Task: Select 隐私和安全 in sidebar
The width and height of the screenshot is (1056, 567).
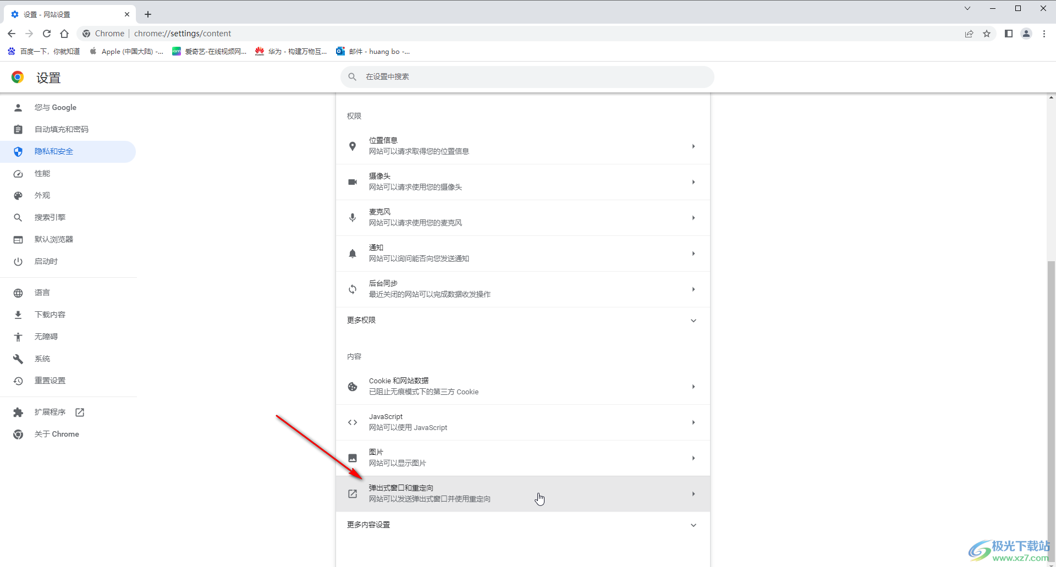Action: click(x=68, y=152)
